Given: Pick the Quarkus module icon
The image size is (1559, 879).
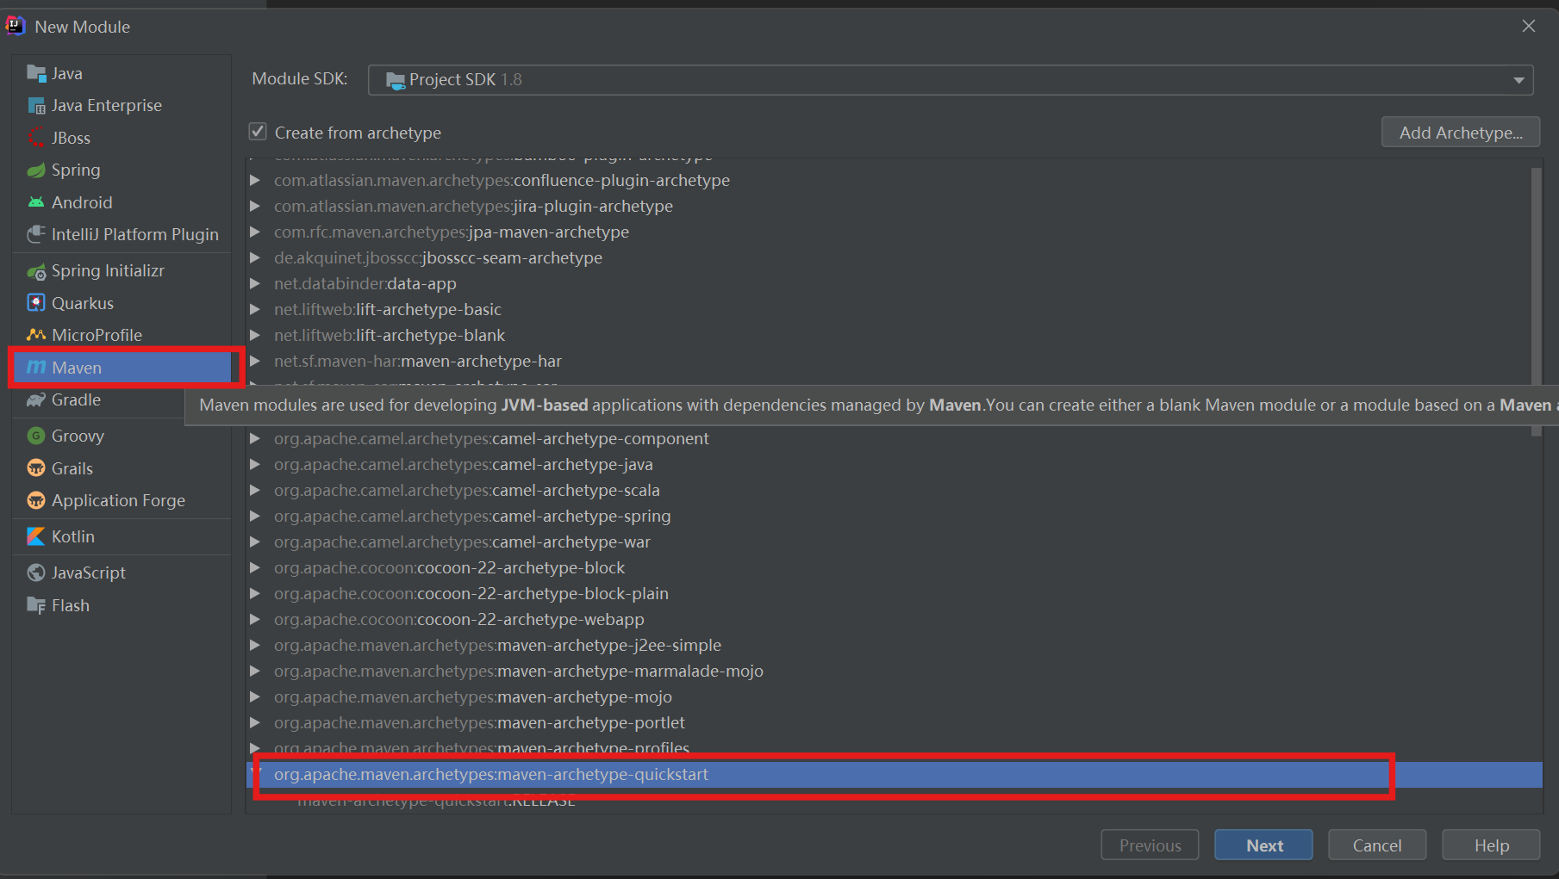Looking at the screenshot, I should click(36, 303).
